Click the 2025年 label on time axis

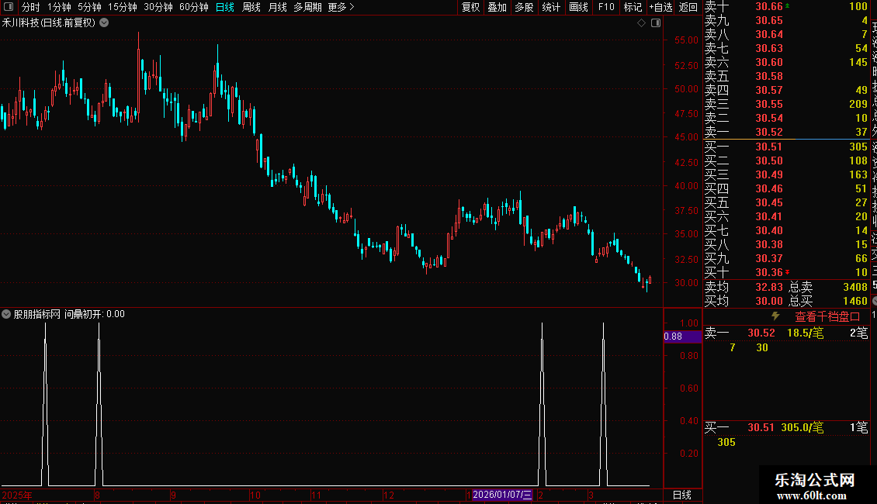[17, 495]
